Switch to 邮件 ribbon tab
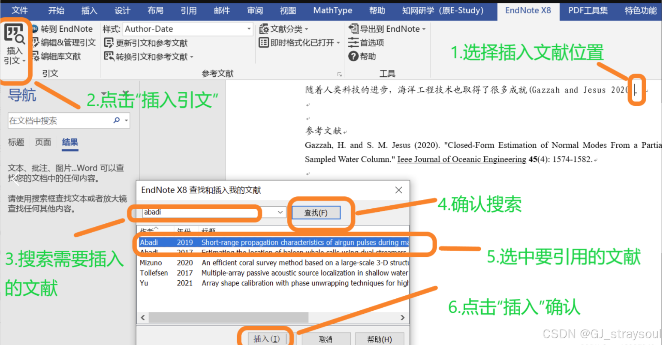Image resolution: width=663 pixels, height=345 pixels. coord(222,11)
